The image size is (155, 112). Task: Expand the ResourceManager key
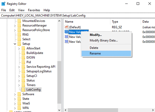[15, 26]
